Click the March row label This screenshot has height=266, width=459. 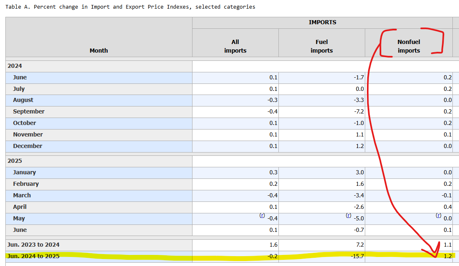[x=22, y=195]
